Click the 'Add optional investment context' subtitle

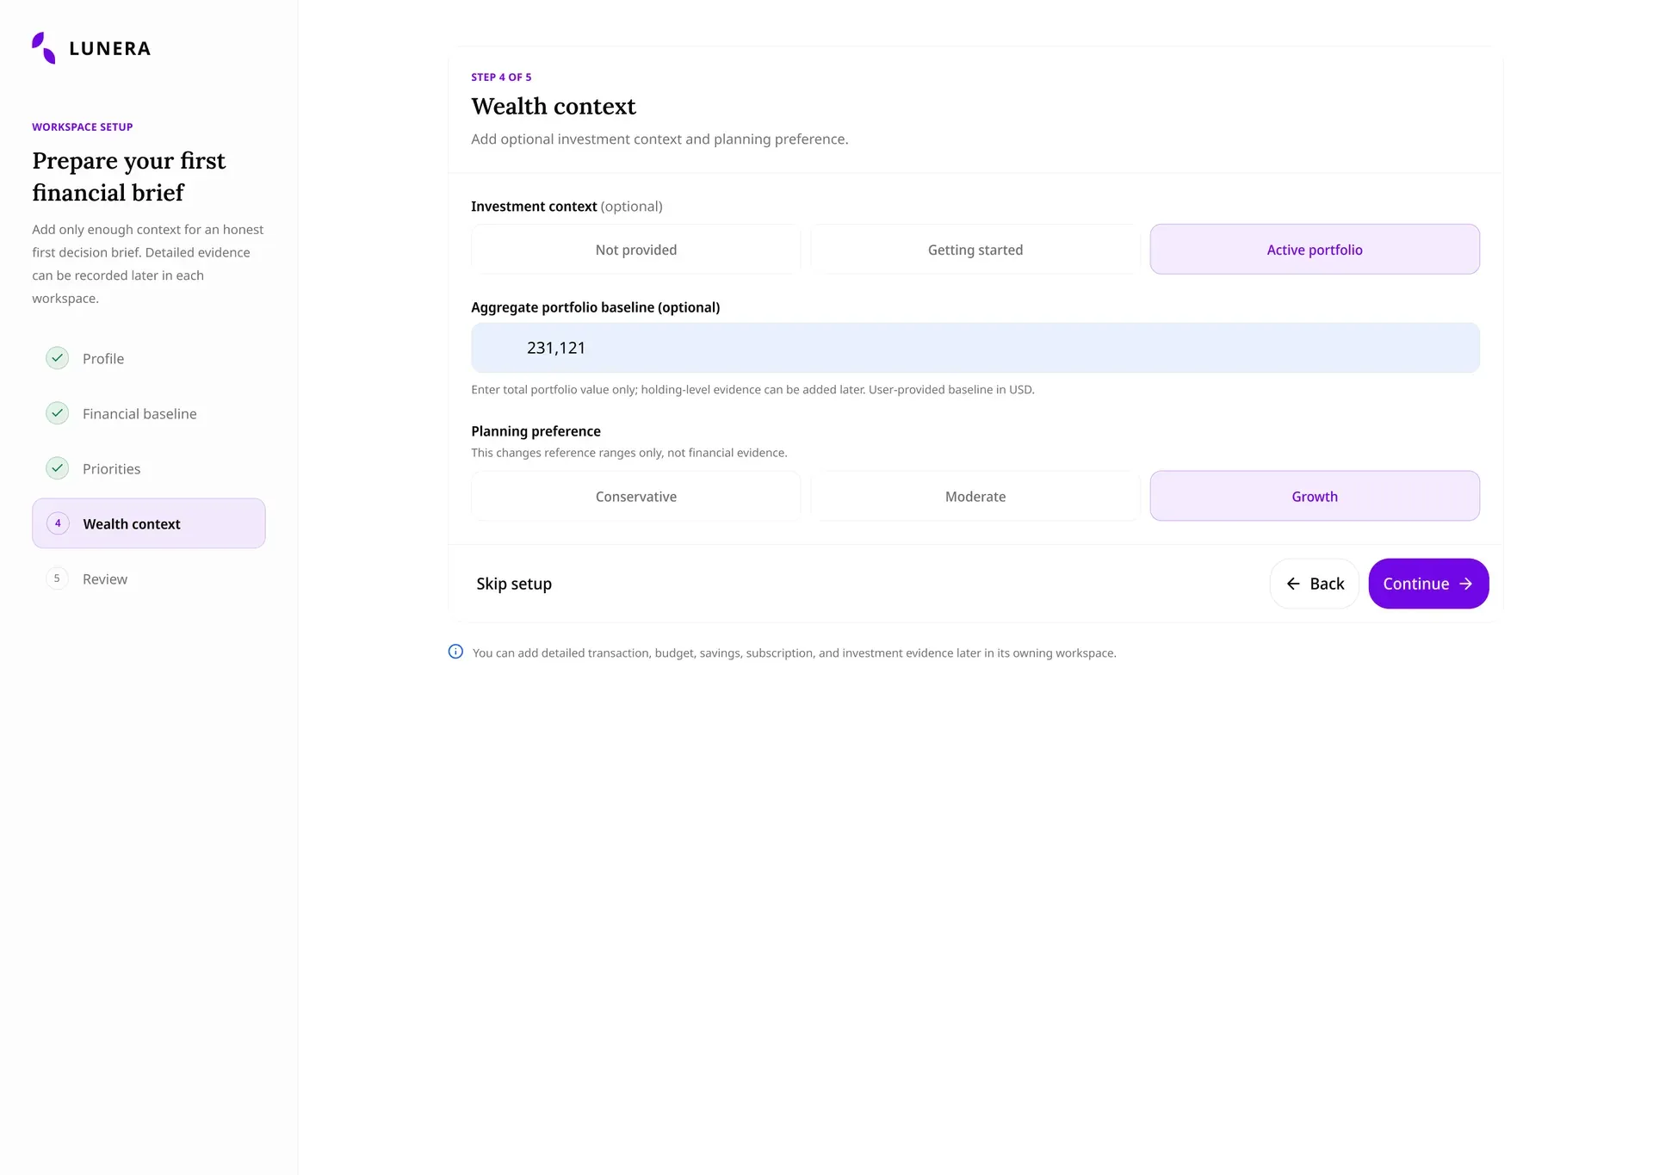tap(659, 139)
